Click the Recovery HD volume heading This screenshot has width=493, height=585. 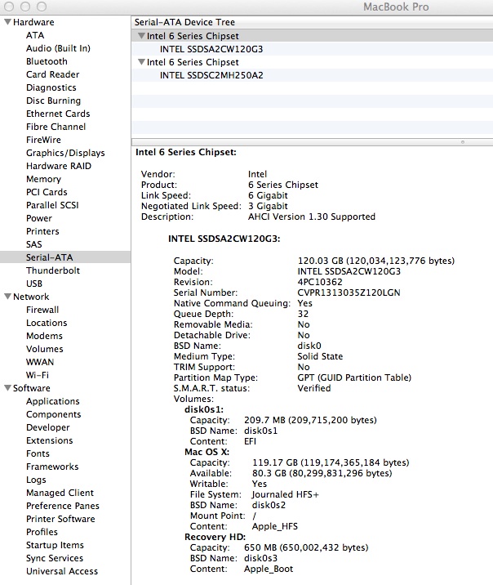click(215, 537)
